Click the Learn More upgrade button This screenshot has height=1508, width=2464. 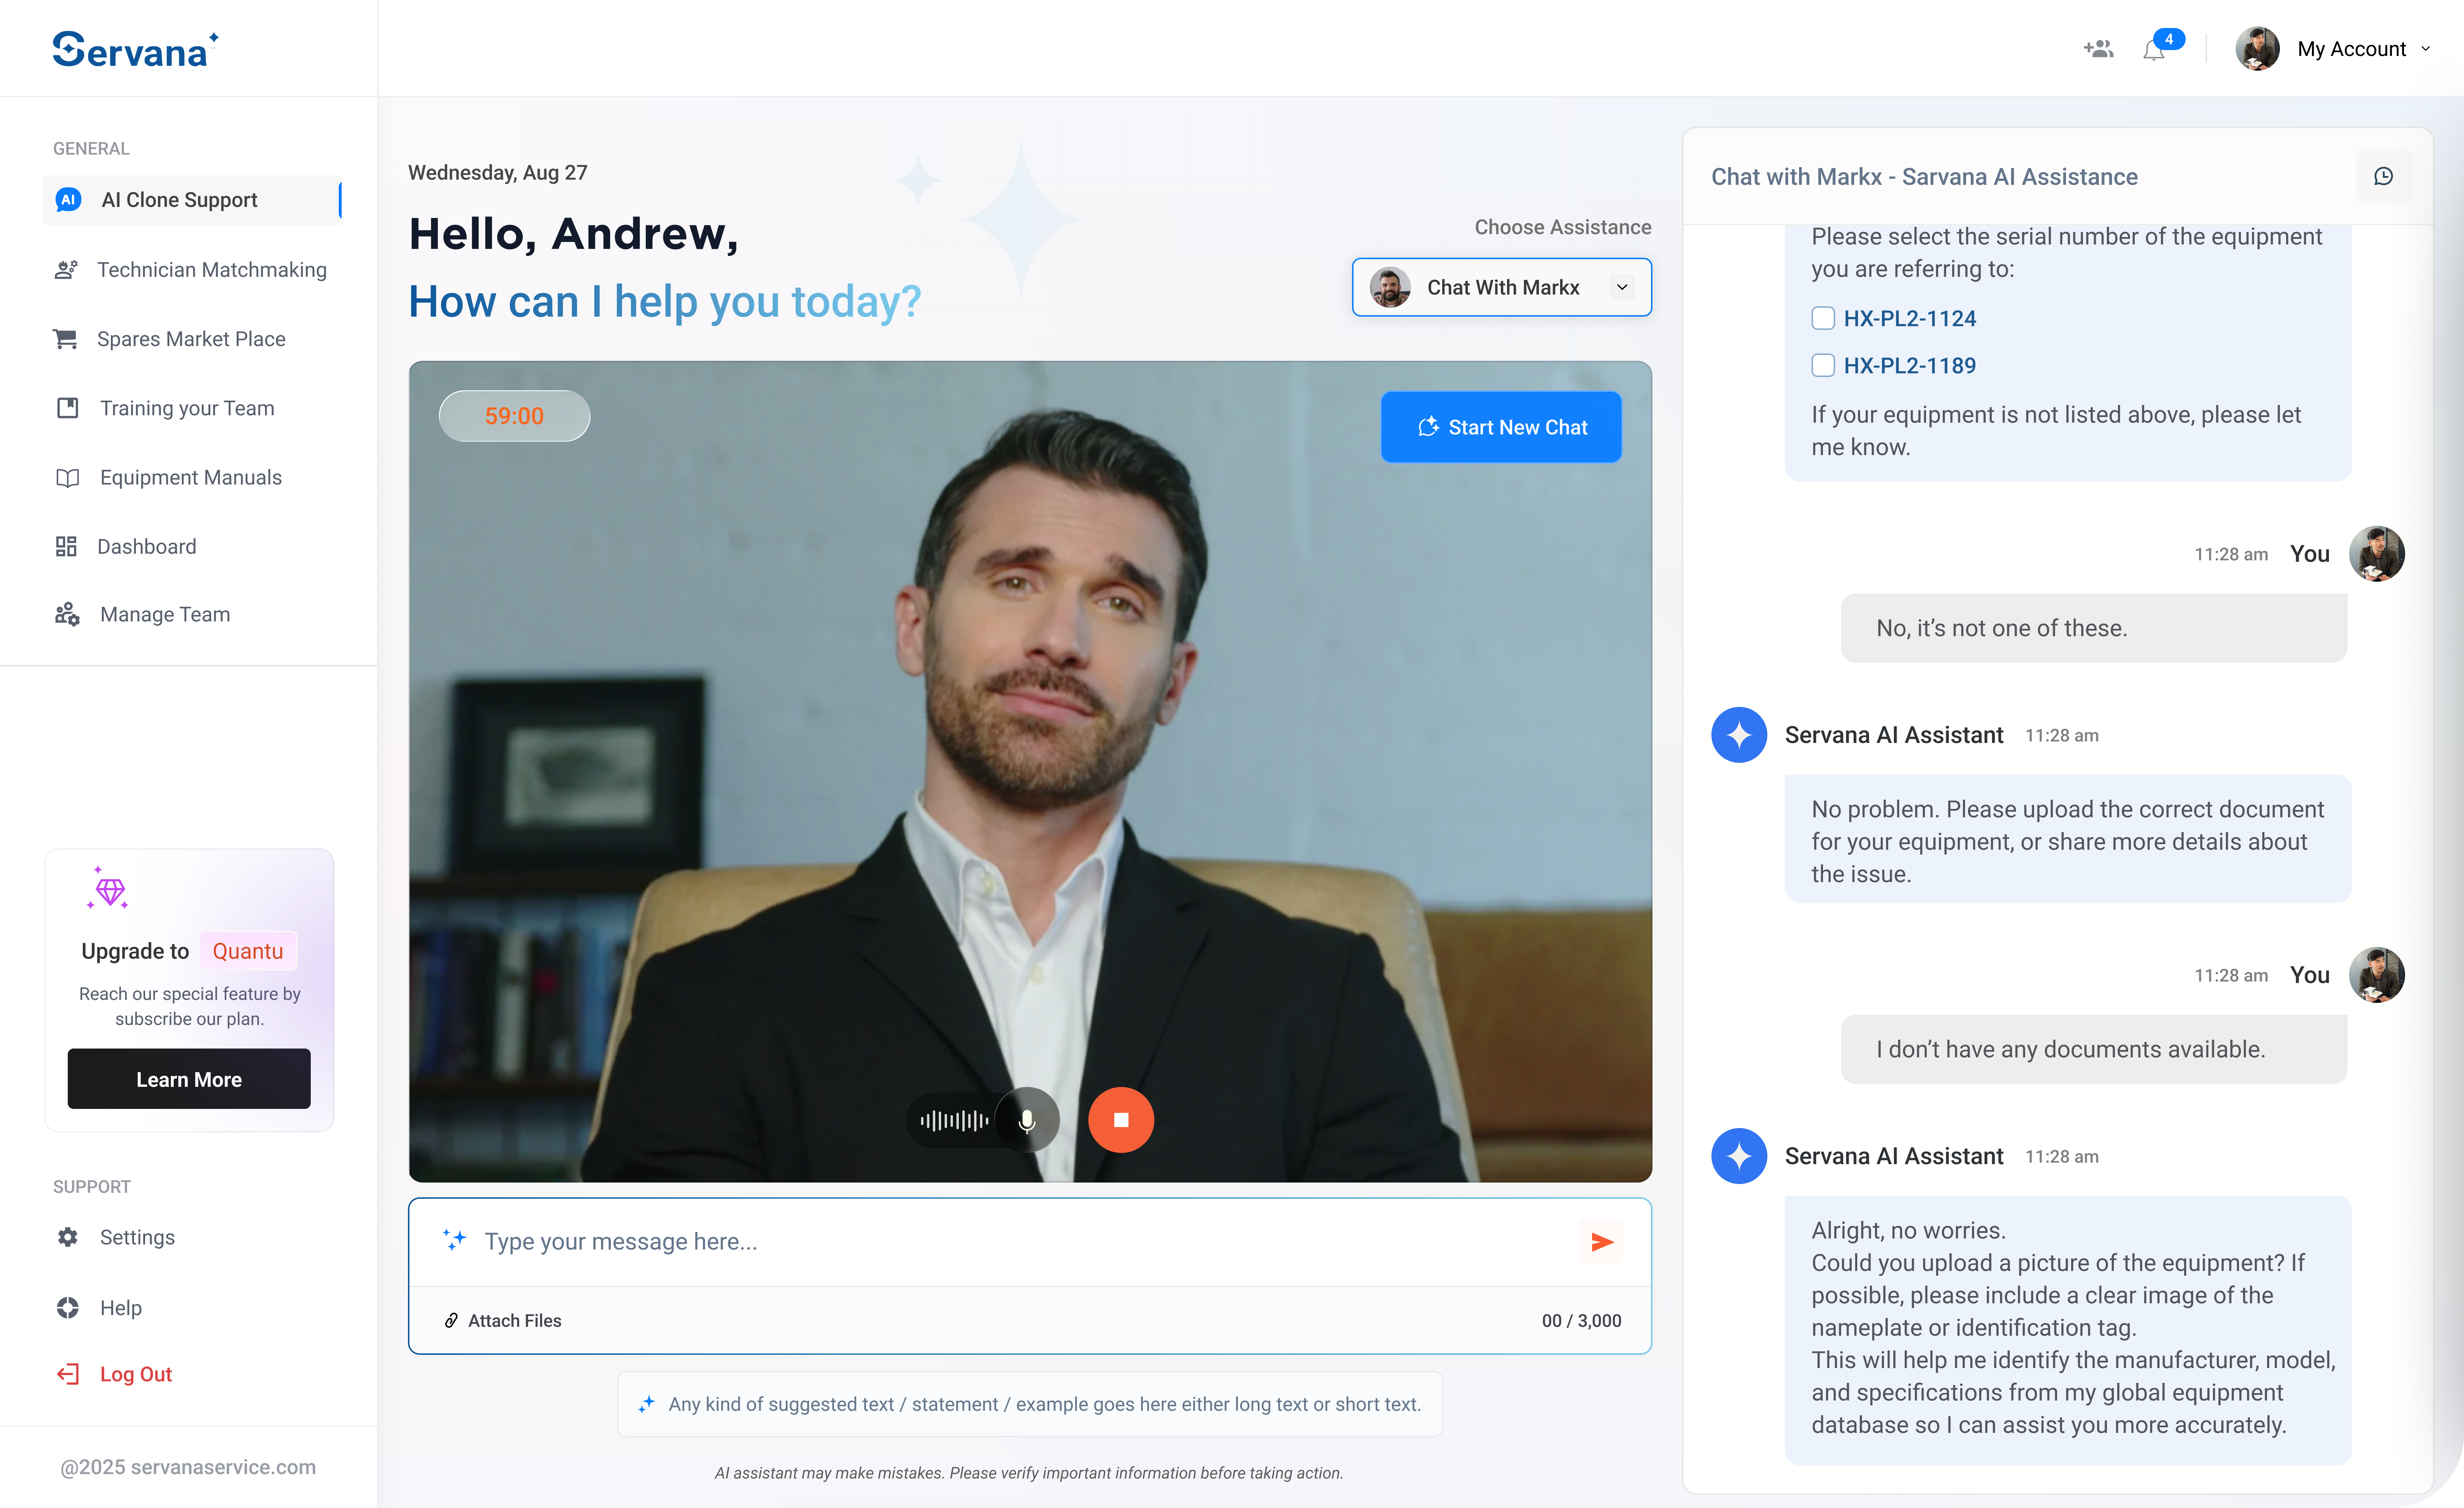pyautogui.click(x=189, y=1079)
